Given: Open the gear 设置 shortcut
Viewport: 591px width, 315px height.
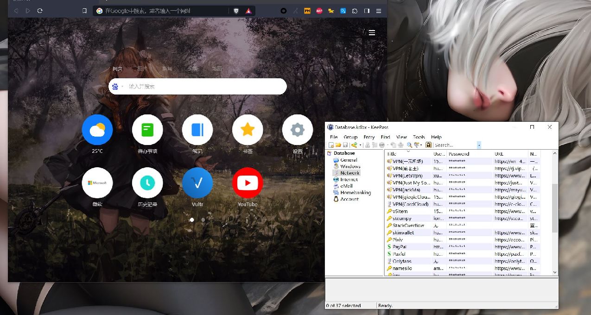Looking at the screenshot, I should pyautogui.click(x=298, y=130).
